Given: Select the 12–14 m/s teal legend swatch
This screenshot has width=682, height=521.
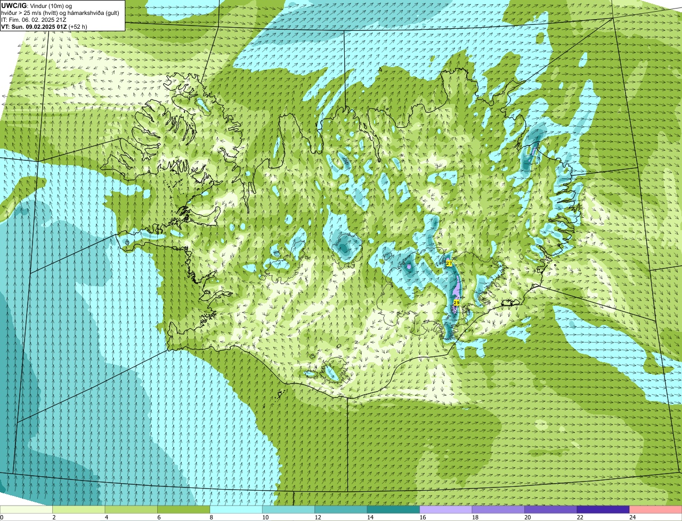Looking at the screenshot, I should point(341,510).
